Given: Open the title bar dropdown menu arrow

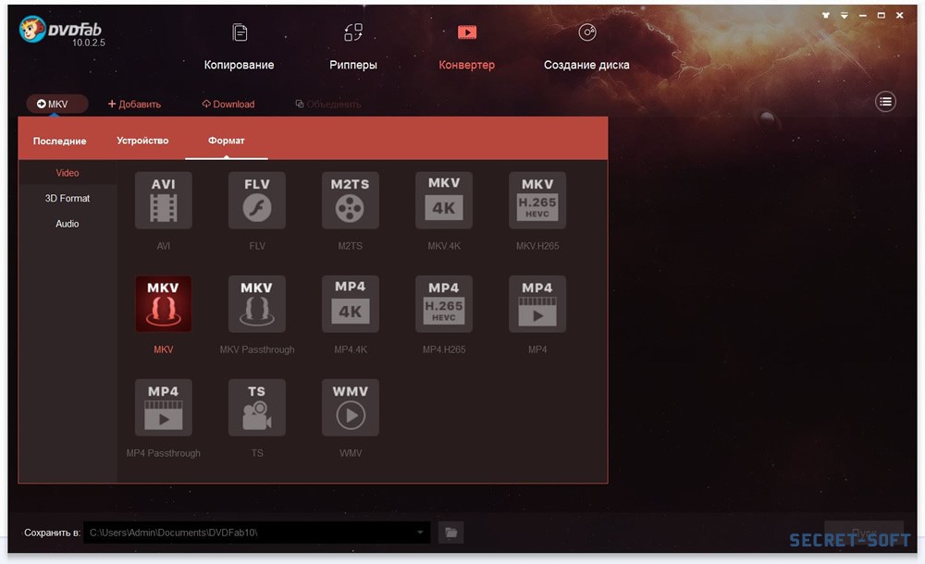Looking at the screenshot, I should pos(845,16).
